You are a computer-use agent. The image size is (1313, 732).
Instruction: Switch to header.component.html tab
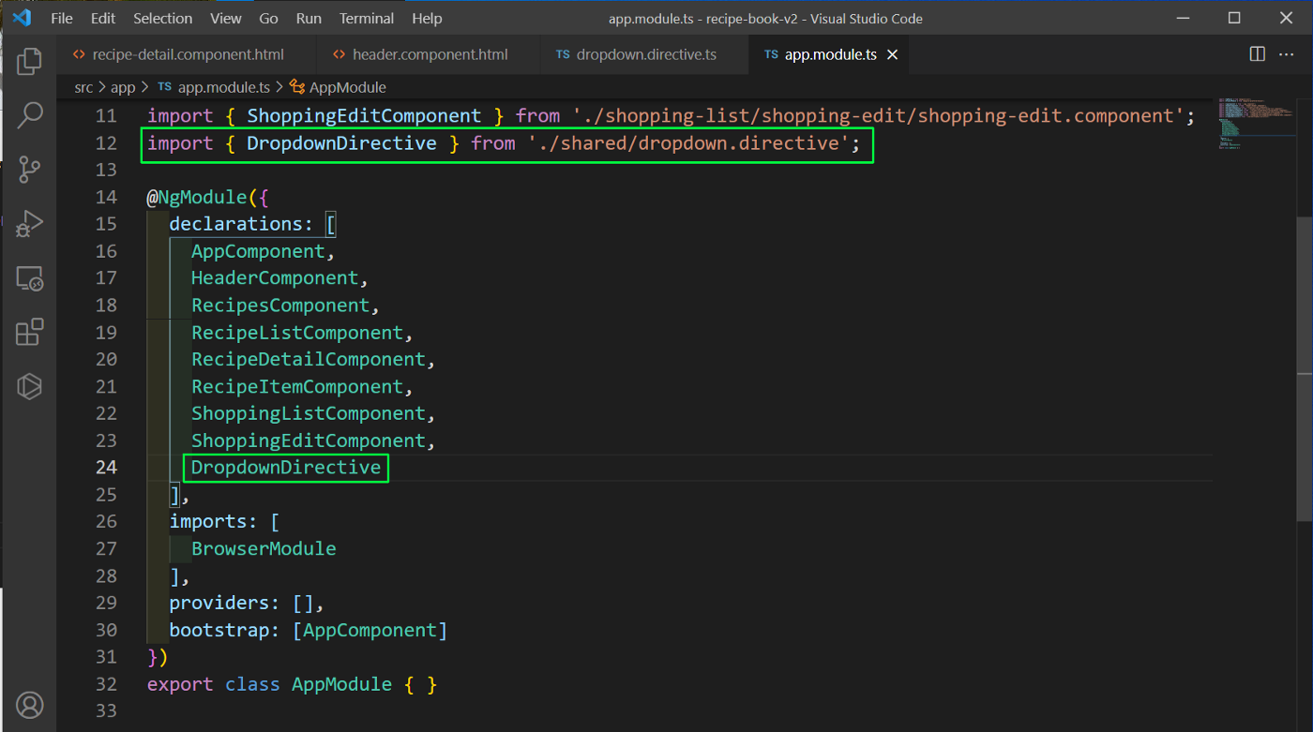(430, 54)
